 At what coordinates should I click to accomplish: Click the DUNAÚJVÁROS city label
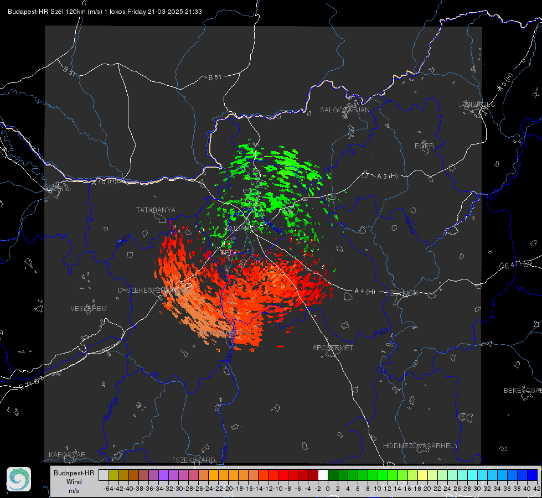(226, 333)
